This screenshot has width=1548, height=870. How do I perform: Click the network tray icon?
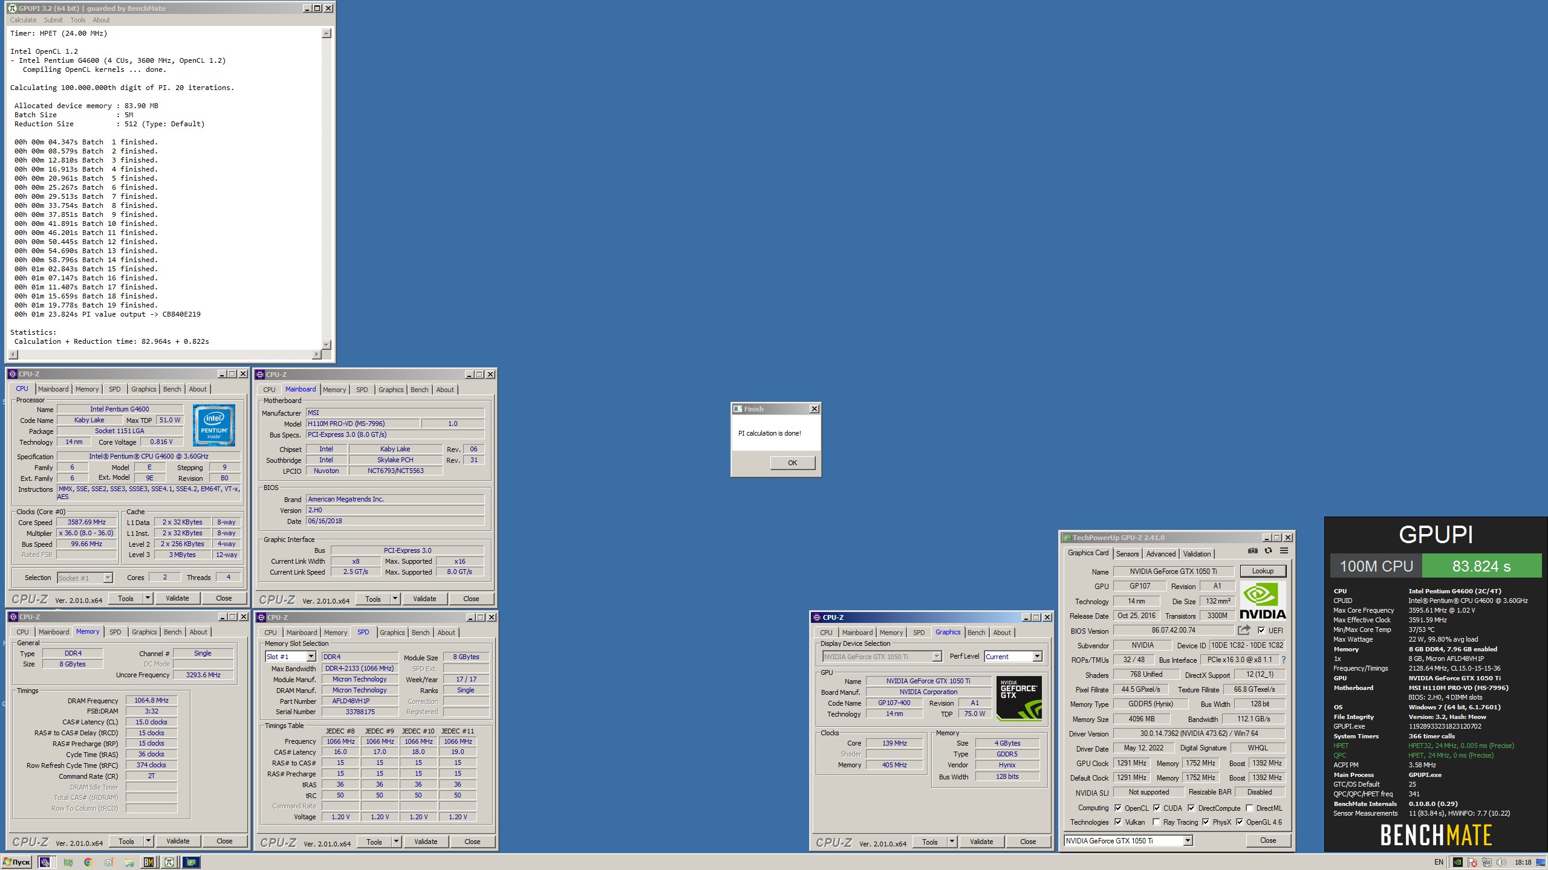tap(1487, 862)
